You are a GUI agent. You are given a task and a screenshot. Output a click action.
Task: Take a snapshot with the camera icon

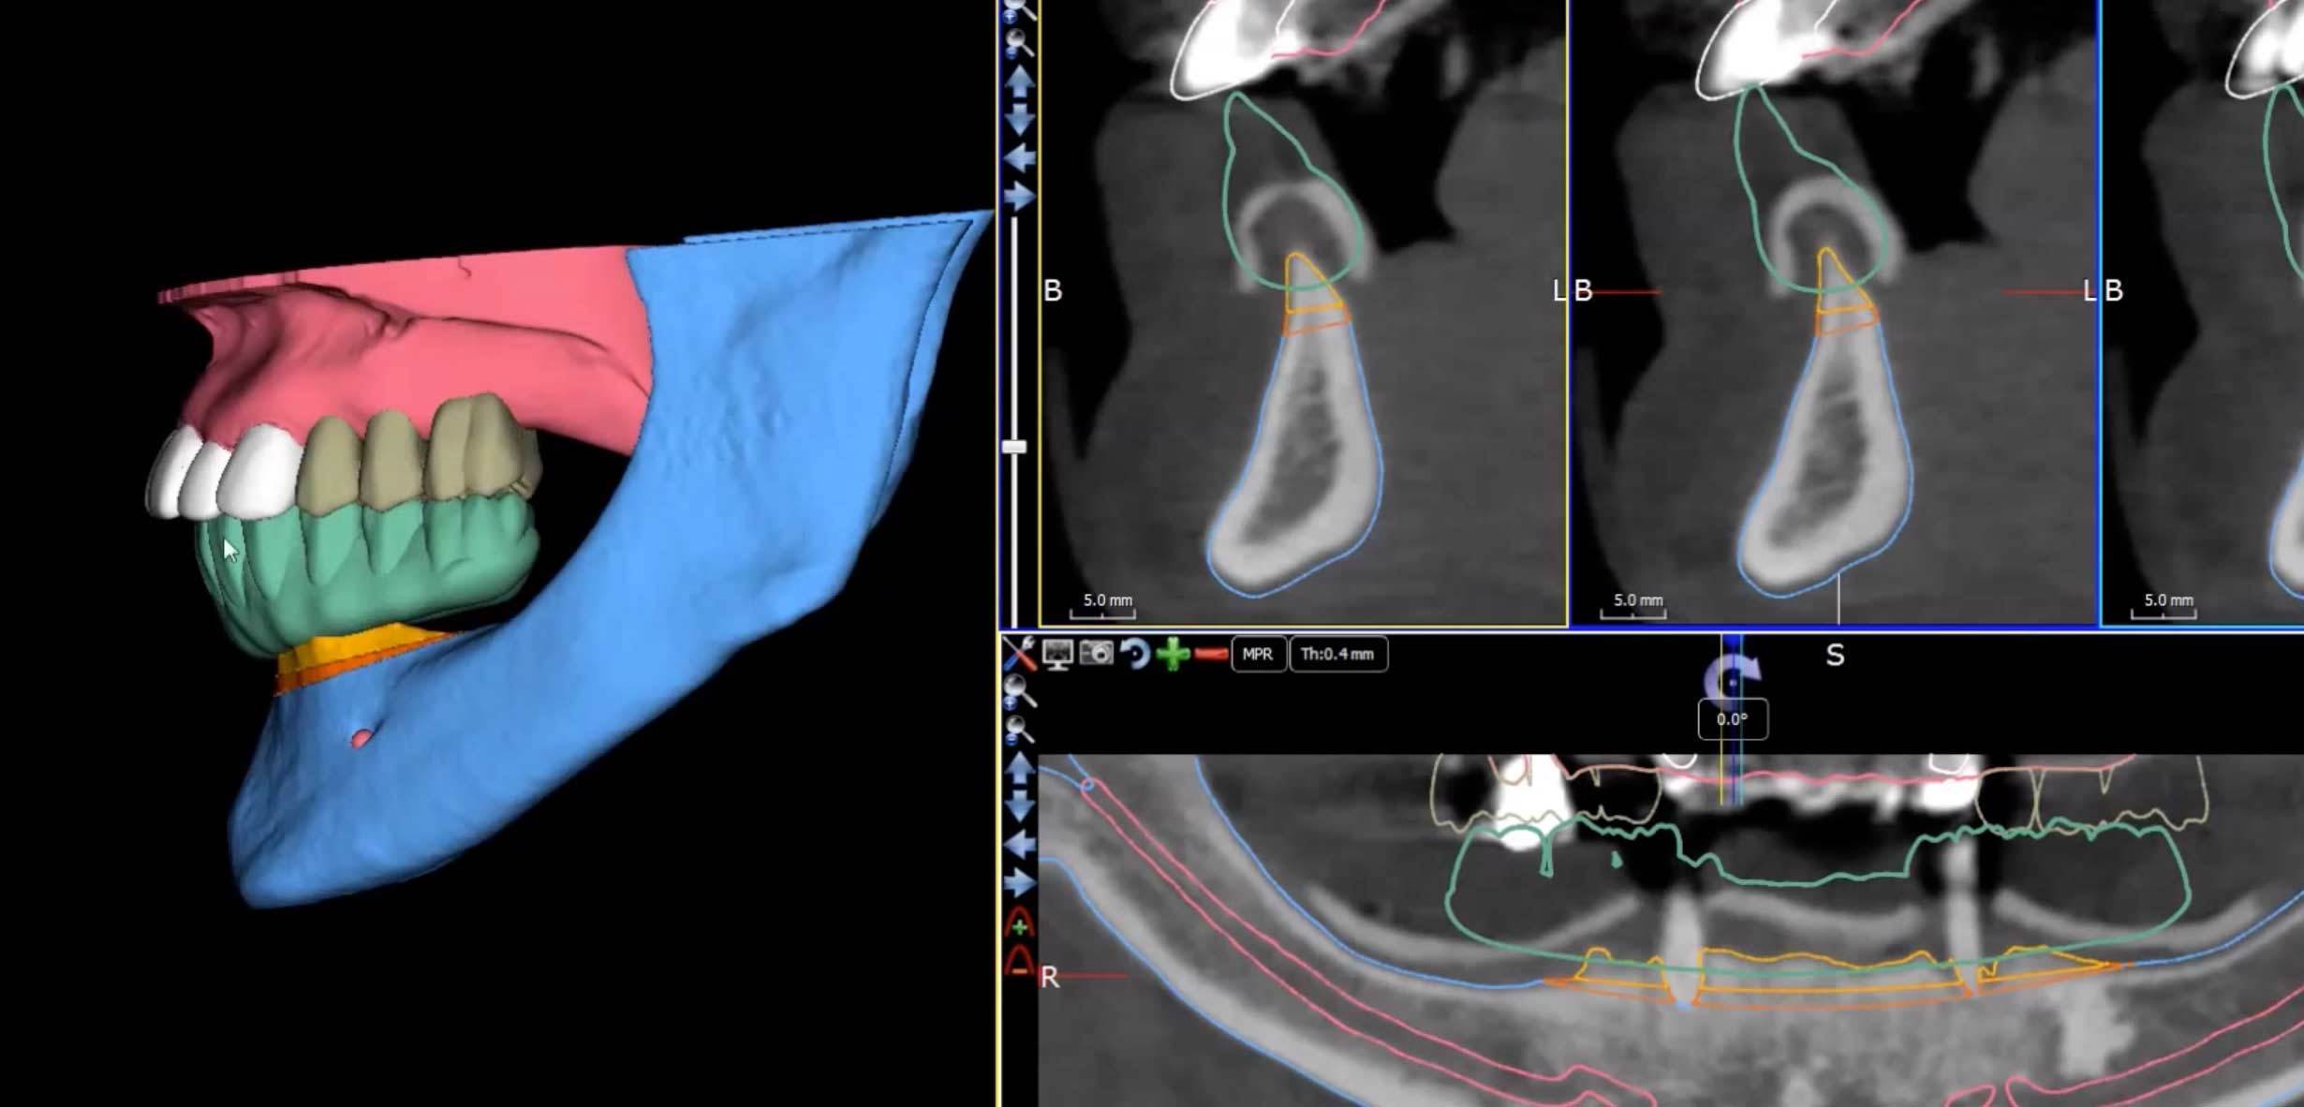[x=1096, y=653]
